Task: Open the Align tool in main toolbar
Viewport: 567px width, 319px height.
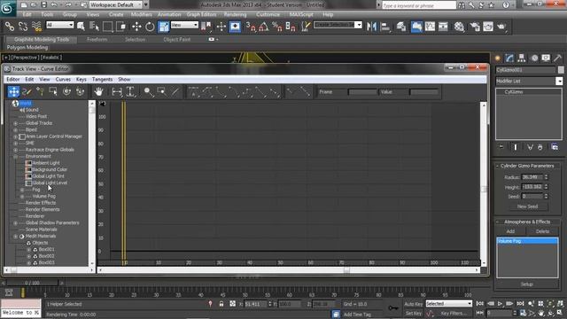Action: 385,27
